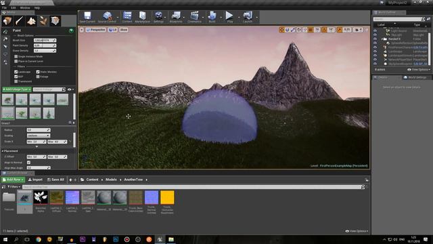Open viewport options arrow dropdown

click(82, 30)
